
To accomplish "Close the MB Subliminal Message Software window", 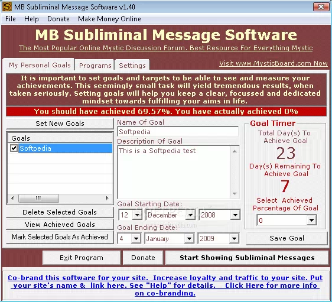I will pyautogui.click(x=321, y=7).
